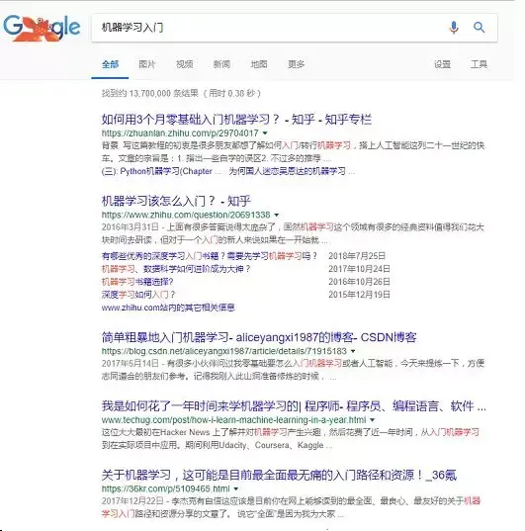Click the Google doodle logo

point(42,28)
